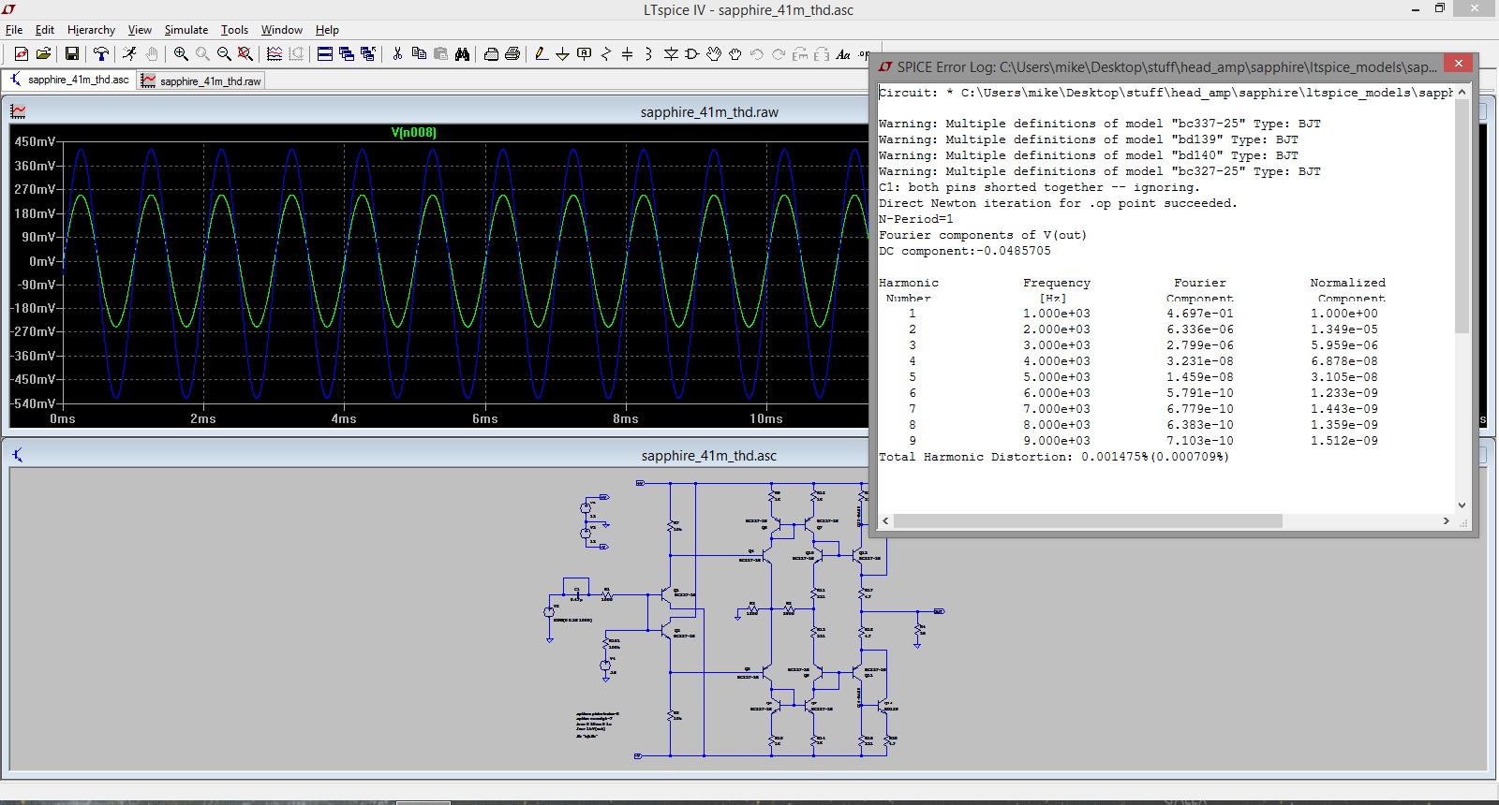The height and width of the screenshot is (805, 1499).
Task: Click the 10ms x-axis label
Action: tap(765, 418)
